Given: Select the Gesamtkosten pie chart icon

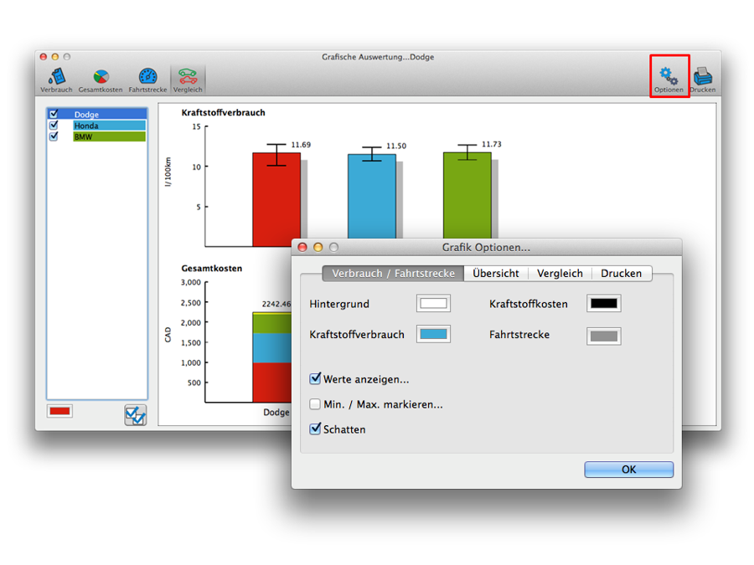Looking at the screenshot, I should (101, 79).
